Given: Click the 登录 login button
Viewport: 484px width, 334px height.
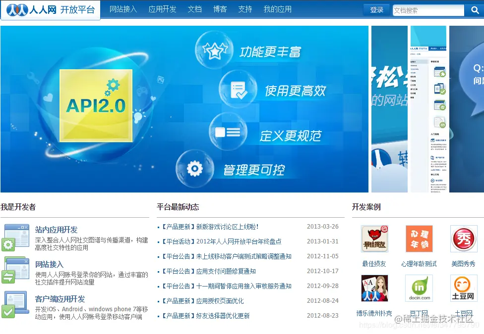Looking at the screenshot, I should (376, 10).
